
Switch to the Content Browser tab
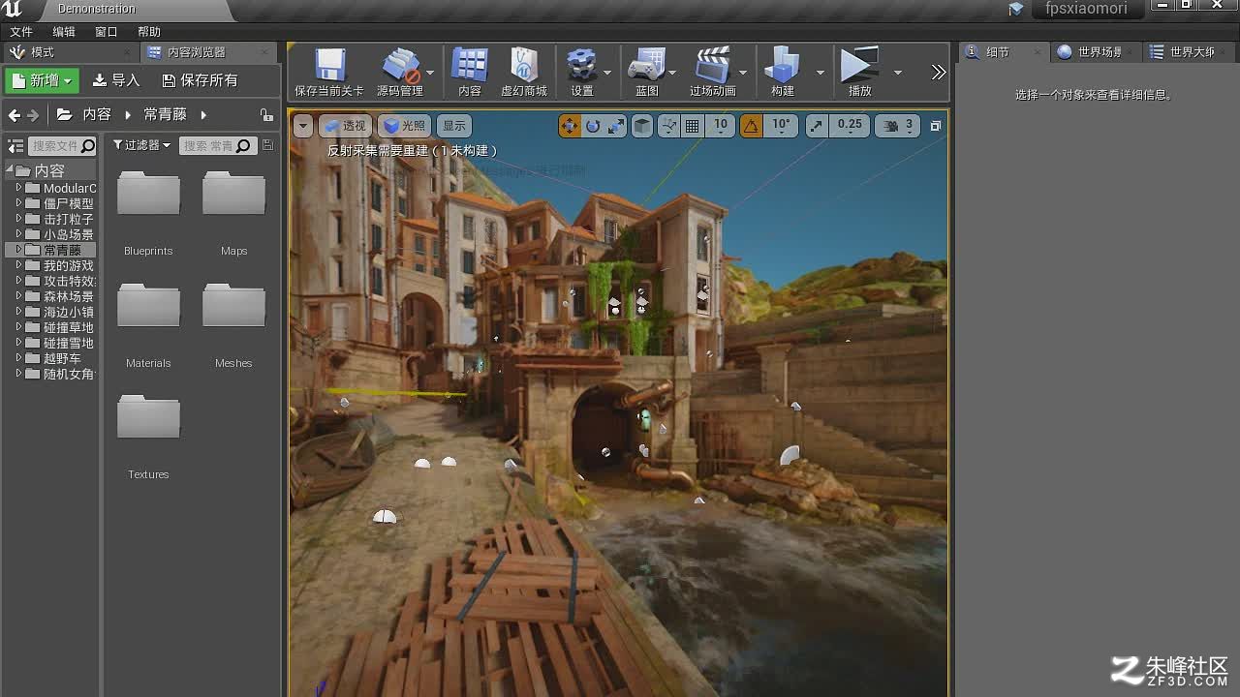[208, 52]
